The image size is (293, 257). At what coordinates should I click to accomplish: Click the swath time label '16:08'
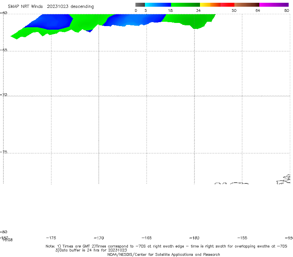(8, 240)
